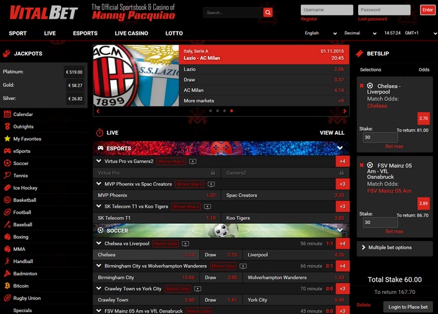Collapse Chelsea vs Liverpool match row

tap(99, 243)
